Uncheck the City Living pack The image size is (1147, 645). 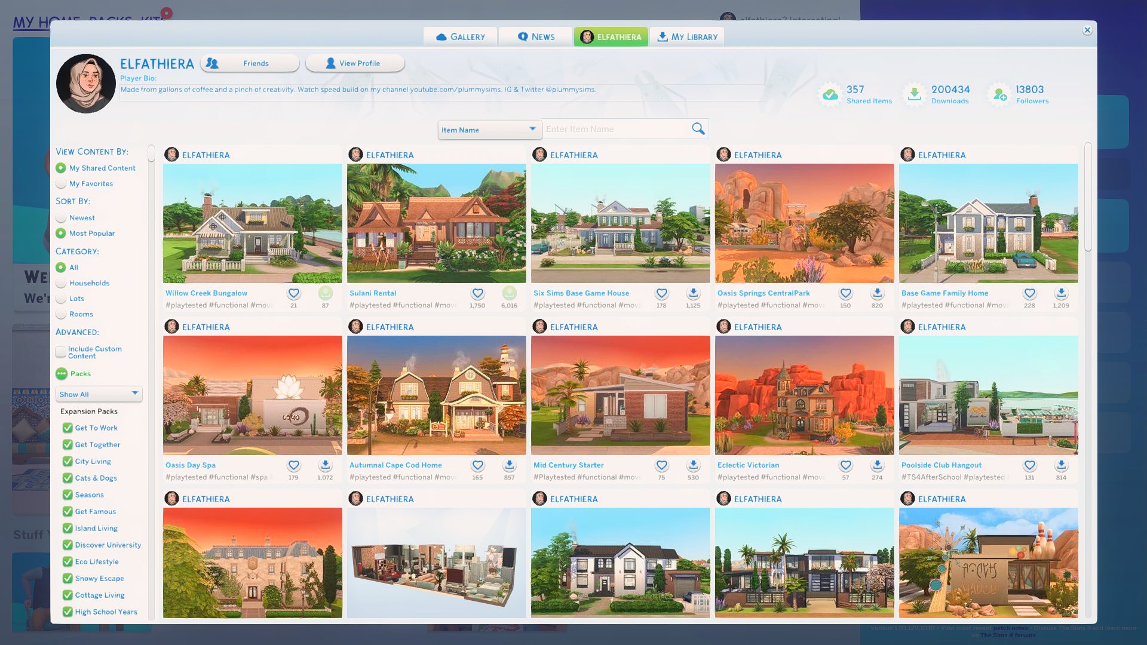pos(68,462)
